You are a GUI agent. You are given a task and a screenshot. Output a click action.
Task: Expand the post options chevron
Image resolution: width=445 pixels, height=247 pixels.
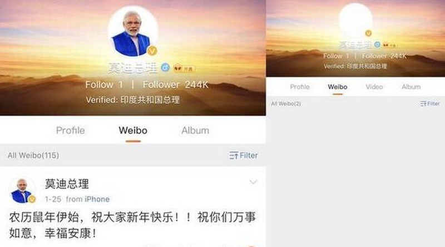coord(253,182)
